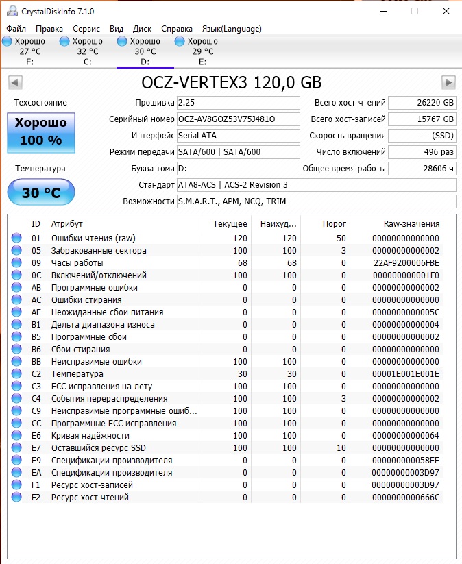Click status orb for attribute 01 Ошибки чтения

coord(16,238)
